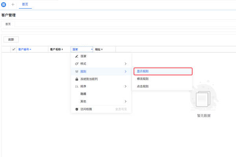Open 访问权限 menu entry

tap(101, 109)
